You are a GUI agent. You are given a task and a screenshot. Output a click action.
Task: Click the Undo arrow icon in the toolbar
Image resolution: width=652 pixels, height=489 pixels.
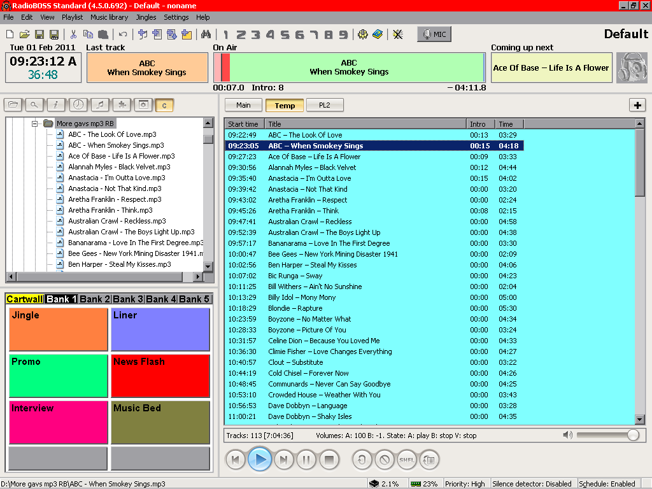tap(123, 34)
